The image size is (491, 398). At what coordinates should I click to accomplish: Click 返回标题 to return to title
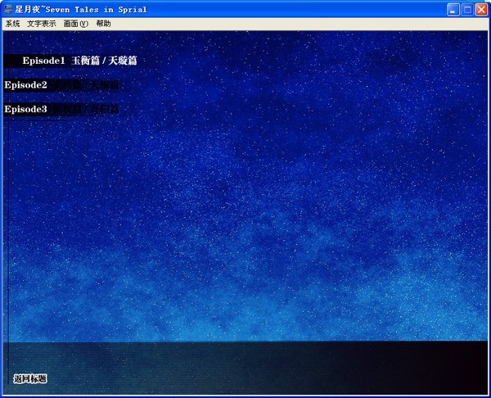(x=30, y=378)
